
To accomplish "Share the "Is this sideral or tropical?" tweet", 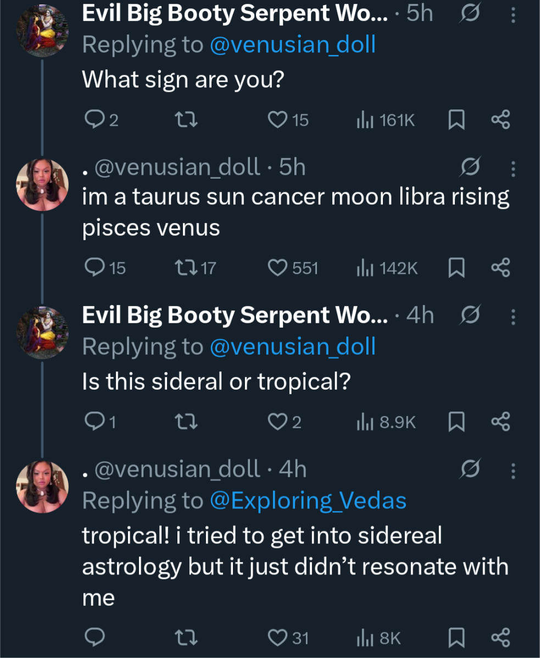I will [x=500, y=422].
